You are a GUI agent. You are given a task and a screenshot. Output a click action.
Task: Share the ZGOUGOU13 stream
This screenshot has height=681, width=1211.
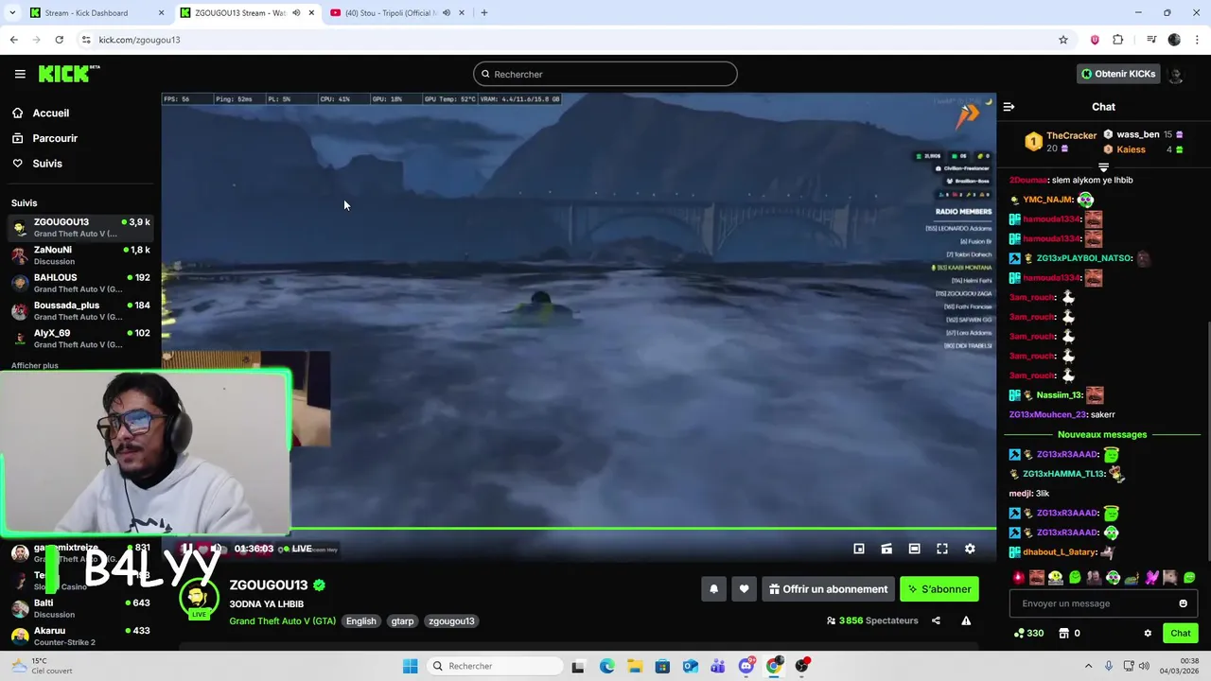pos(936,620)
